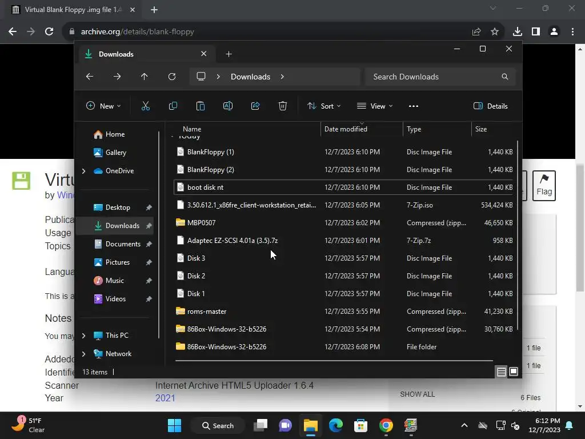Expand the This PC tree node
585x439 pixels.
(83, 335)
